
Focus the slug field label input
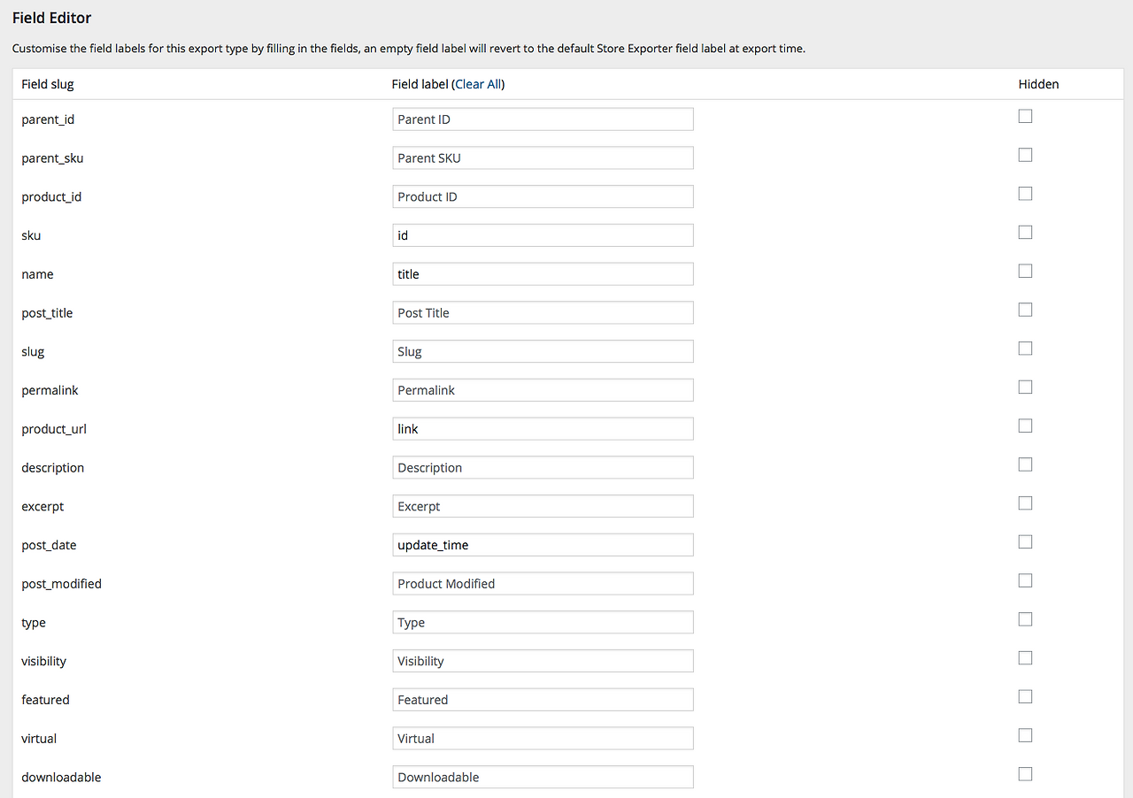click(x=543, y=351)
